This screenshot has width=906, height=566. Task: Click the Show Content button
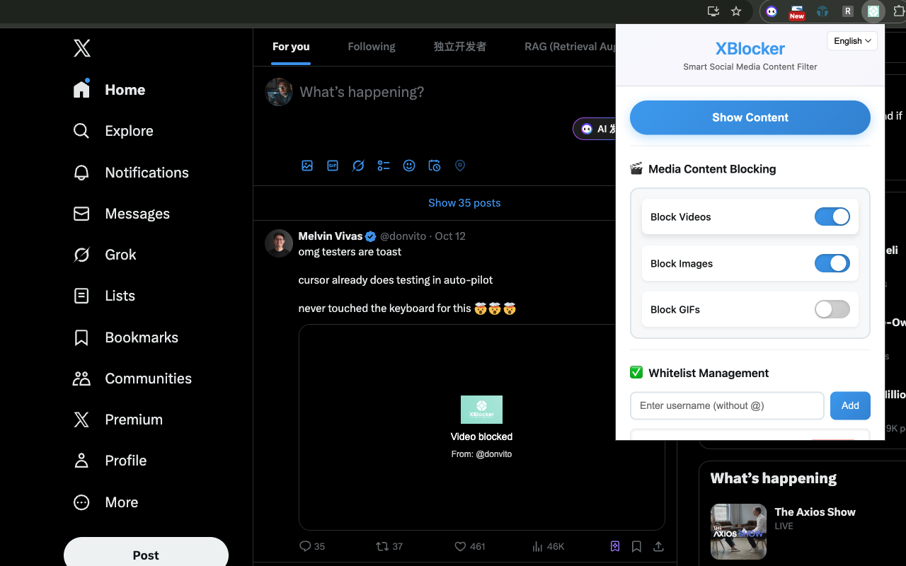(x=750, y=117)
